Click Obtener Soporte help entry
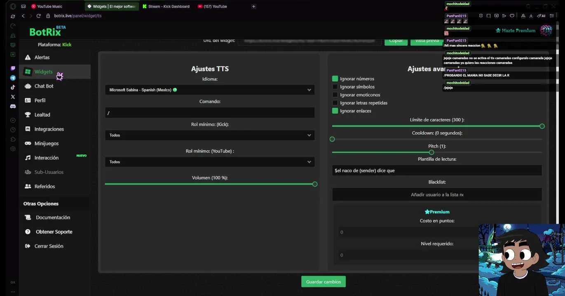565x296 pixels. pos(54,232)
